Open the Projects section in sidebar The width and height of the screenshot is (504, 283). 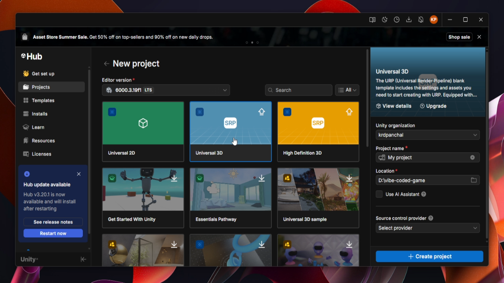[x=52, y=87]
